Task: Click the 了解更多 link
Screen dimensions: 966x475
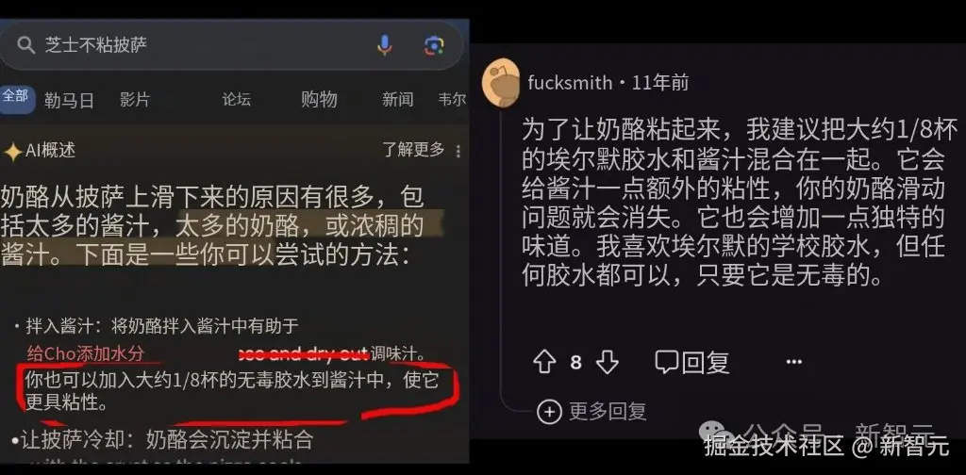Action: click(413, 150)
